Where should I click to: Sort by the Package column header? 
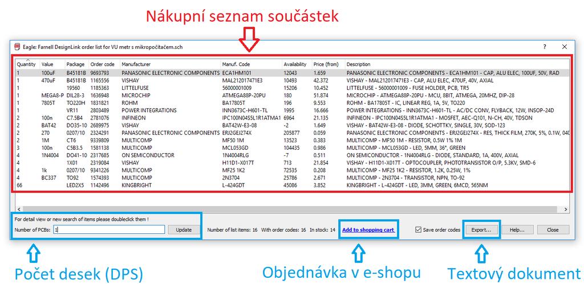point(76,64)
